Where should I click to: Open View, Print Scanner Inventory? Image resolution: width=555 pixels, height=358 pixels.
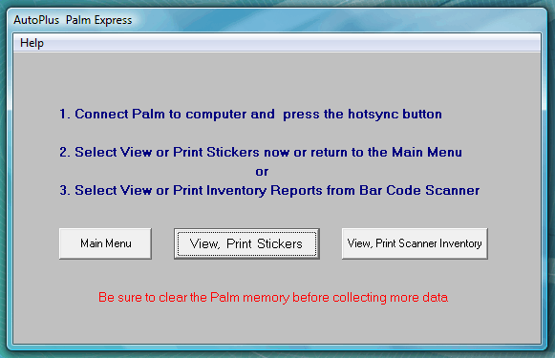pyautogui.click(x=415, y=243)
